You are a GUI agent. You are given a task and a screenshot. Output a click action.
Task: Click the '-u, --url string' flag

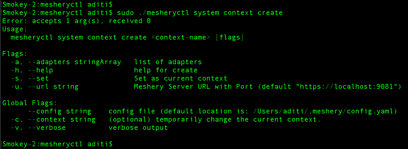(x=44, y=87)
